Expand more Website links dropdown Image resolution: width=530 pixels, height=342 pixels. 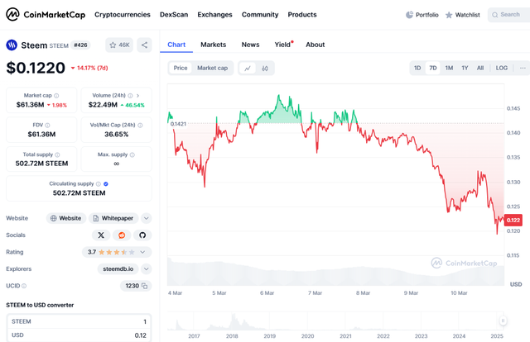tap(146, 218)
